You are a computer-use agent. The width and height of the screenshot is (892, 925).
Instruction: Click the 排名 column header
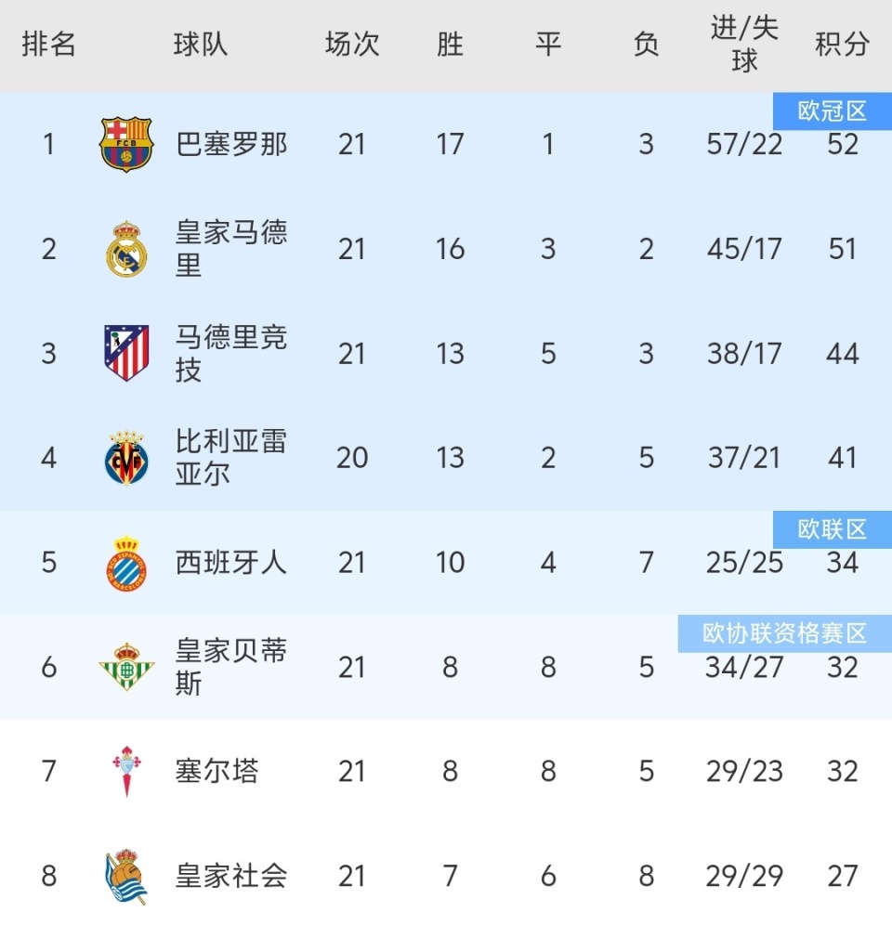click(48, 45)
